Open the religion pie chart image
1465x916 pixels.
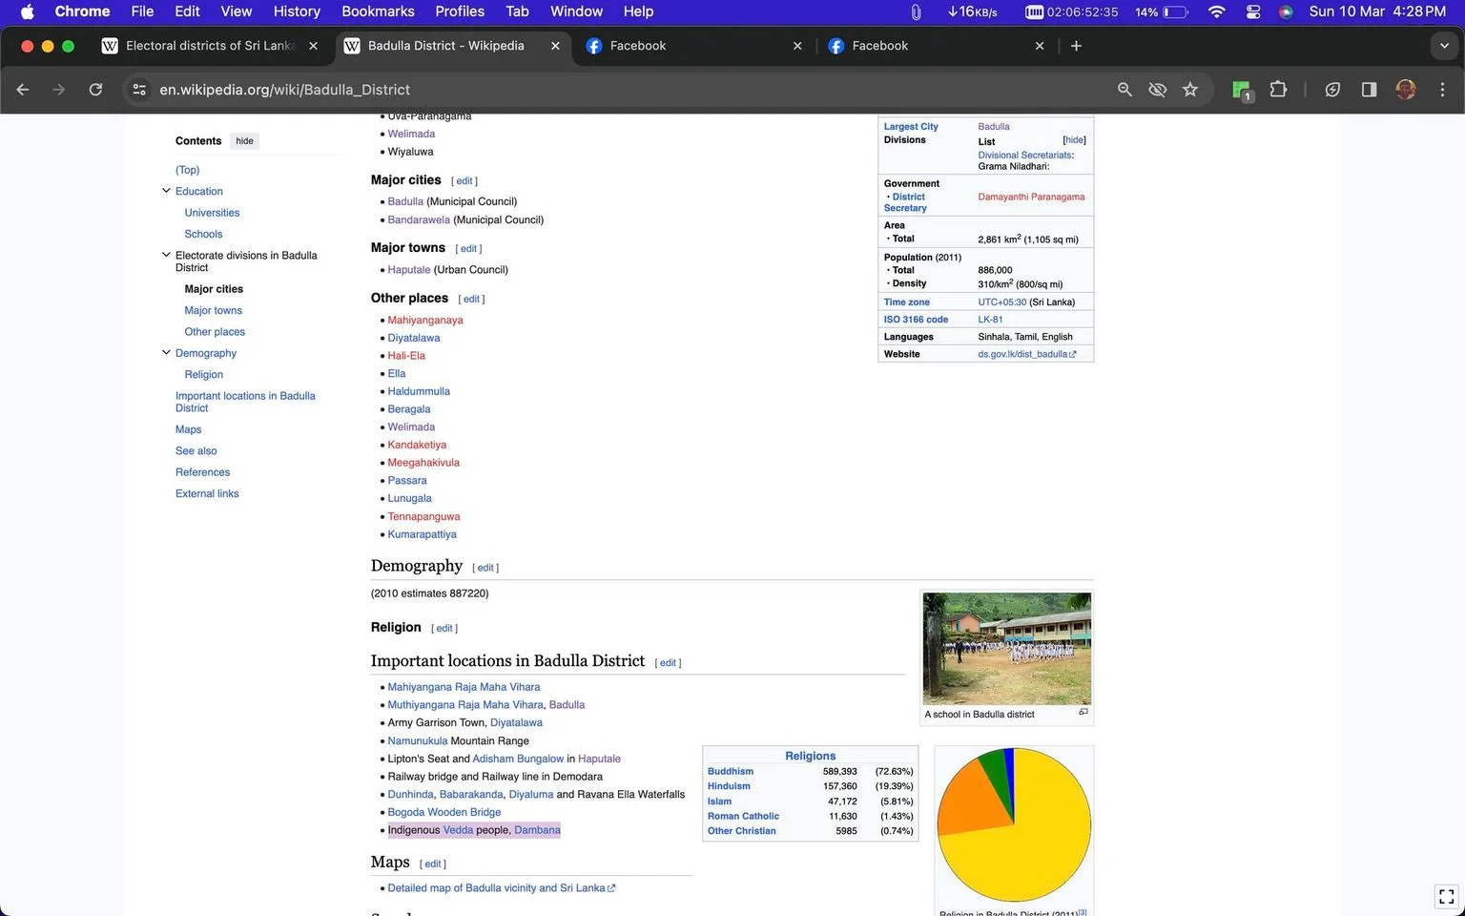click(1014, 825)
